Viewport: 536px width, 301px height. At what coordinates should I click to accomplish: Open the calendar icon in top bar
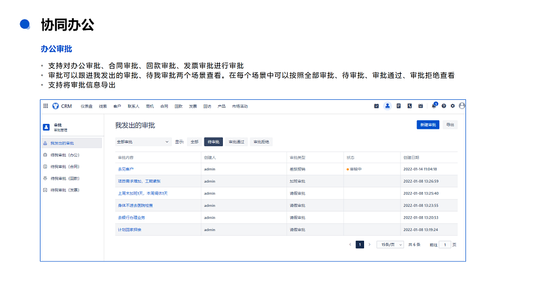tap(420, 106)
